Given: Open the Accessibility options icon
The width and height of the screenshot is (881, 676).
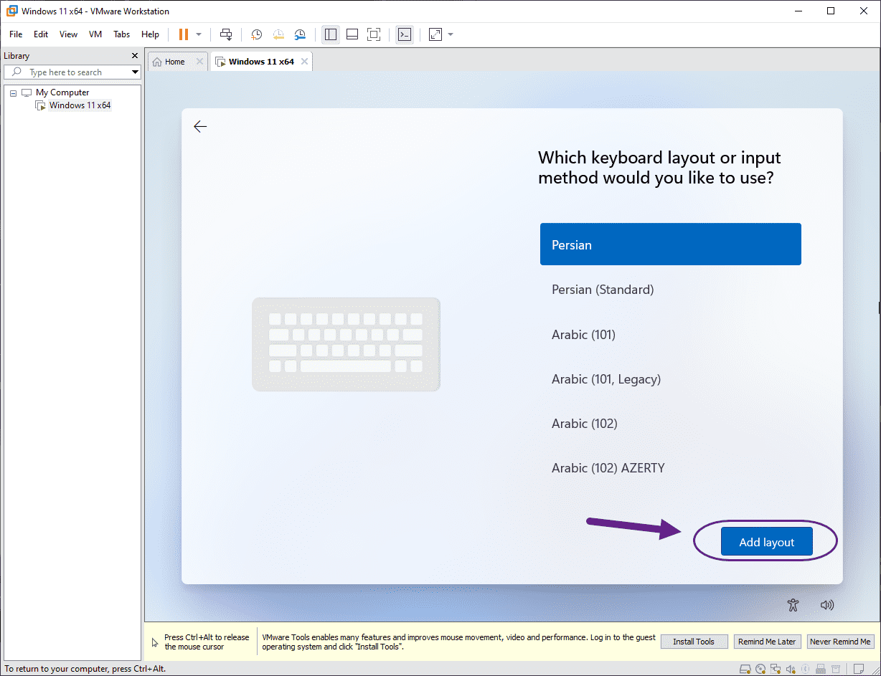Looking at the screenshot, I should pyautogui.click(x=793, y=605).
